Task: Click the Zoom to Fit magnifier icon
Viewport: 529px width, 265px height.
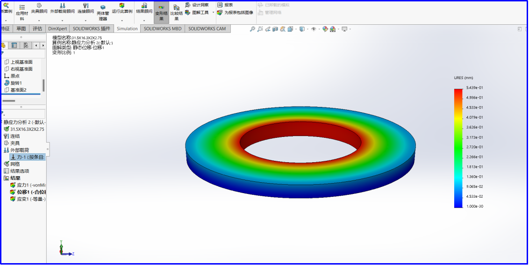Action: tap(252, 29)
